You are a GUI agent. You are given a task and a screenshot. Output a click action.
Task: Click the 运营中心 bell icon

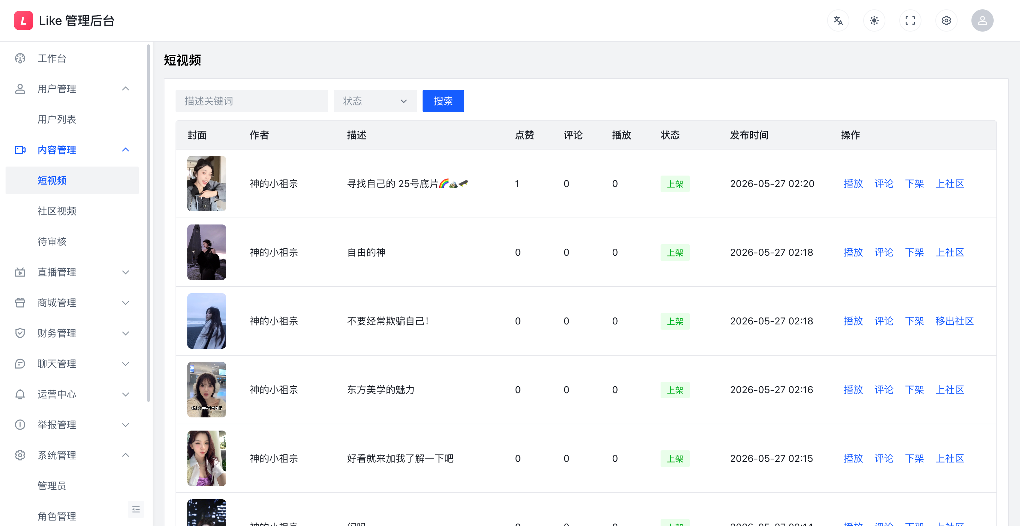coord(20,394)
